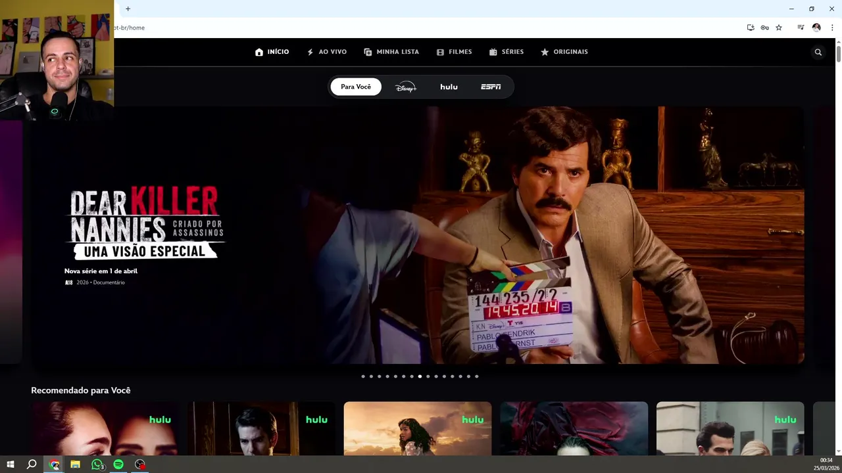Open the sunset-sky Hulu title card
The height and width of the screenshot is (473, 842).
(418, 428)
